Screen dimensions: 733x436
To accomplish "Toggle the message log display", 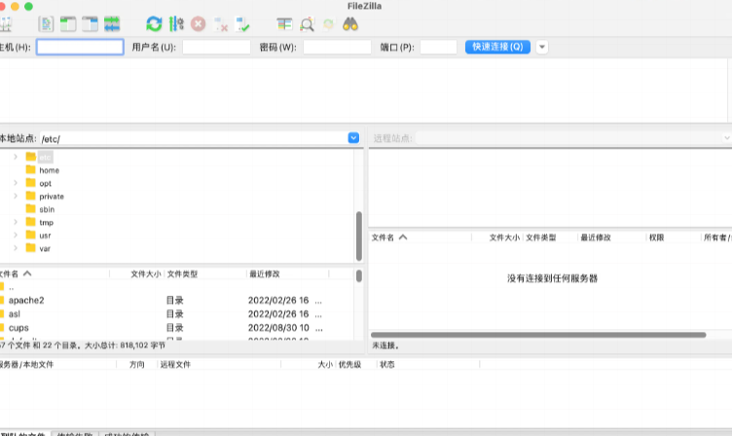I will pyautogui.click(x=46, y=23).
